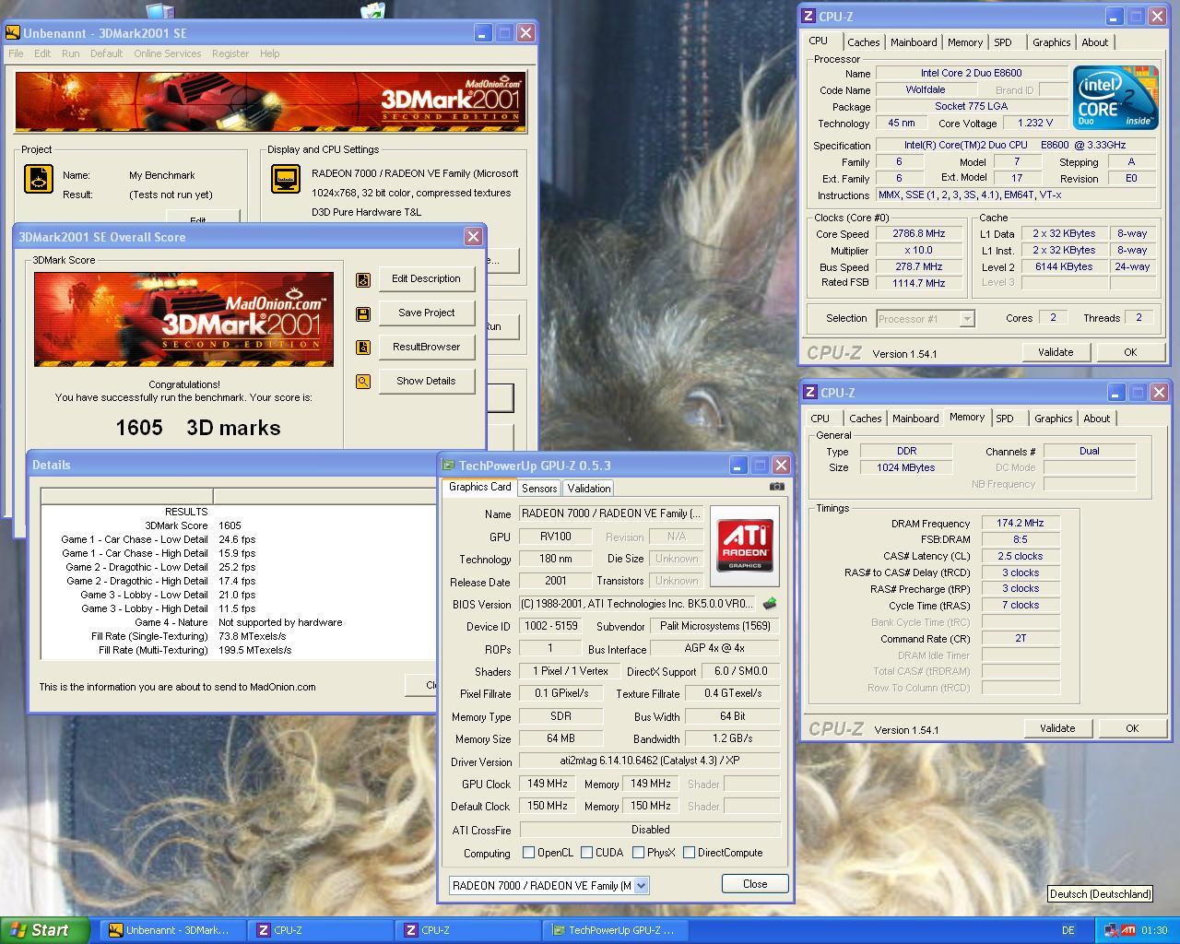Select the Mainboard tab in top CPU-Z

tap(914, 42)
